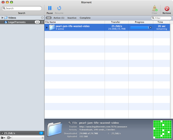Click the Videos folder icon in sidebar
Screen dimensions: 173x140
[x=6, y=18]
